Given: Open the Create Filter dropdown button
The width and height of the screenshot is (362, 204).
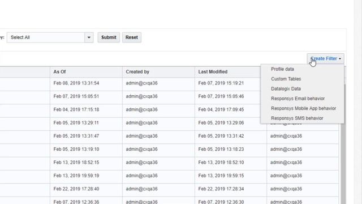Looking at the screenshot, I should tap(326, 59).
